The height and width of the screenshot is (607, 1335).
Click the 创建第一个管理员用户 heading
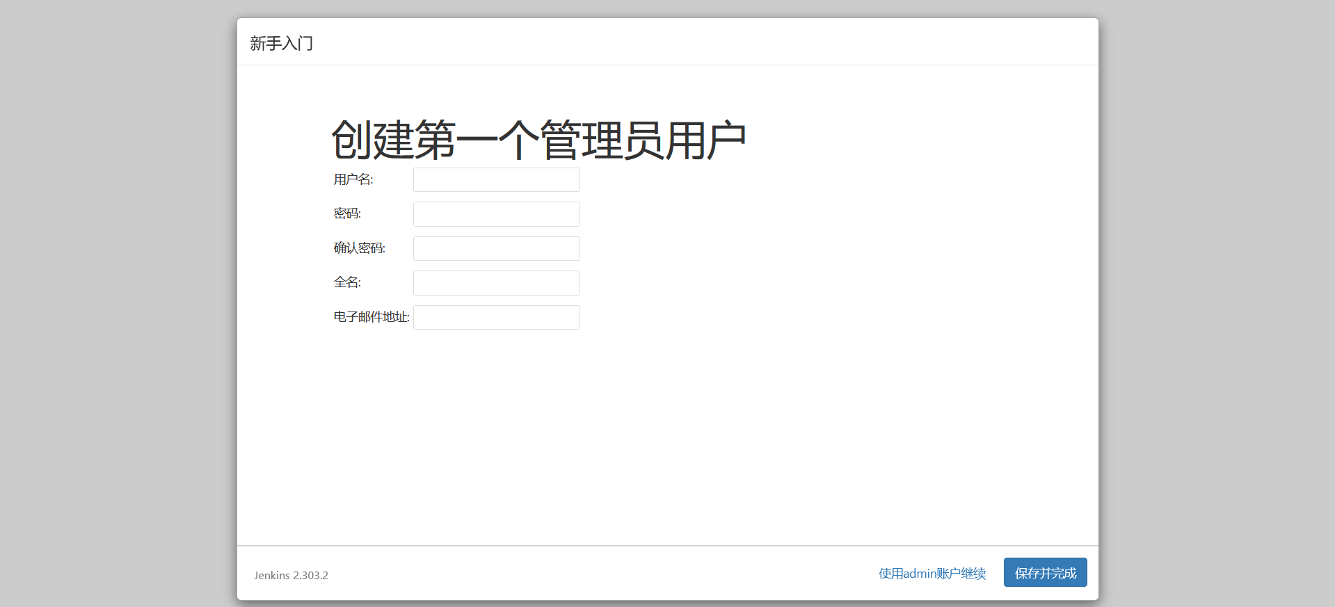pyautogui.click(x=538, y=140)
